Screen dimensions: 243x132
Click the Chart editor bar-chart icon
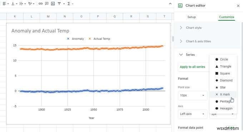pos(180,6)
